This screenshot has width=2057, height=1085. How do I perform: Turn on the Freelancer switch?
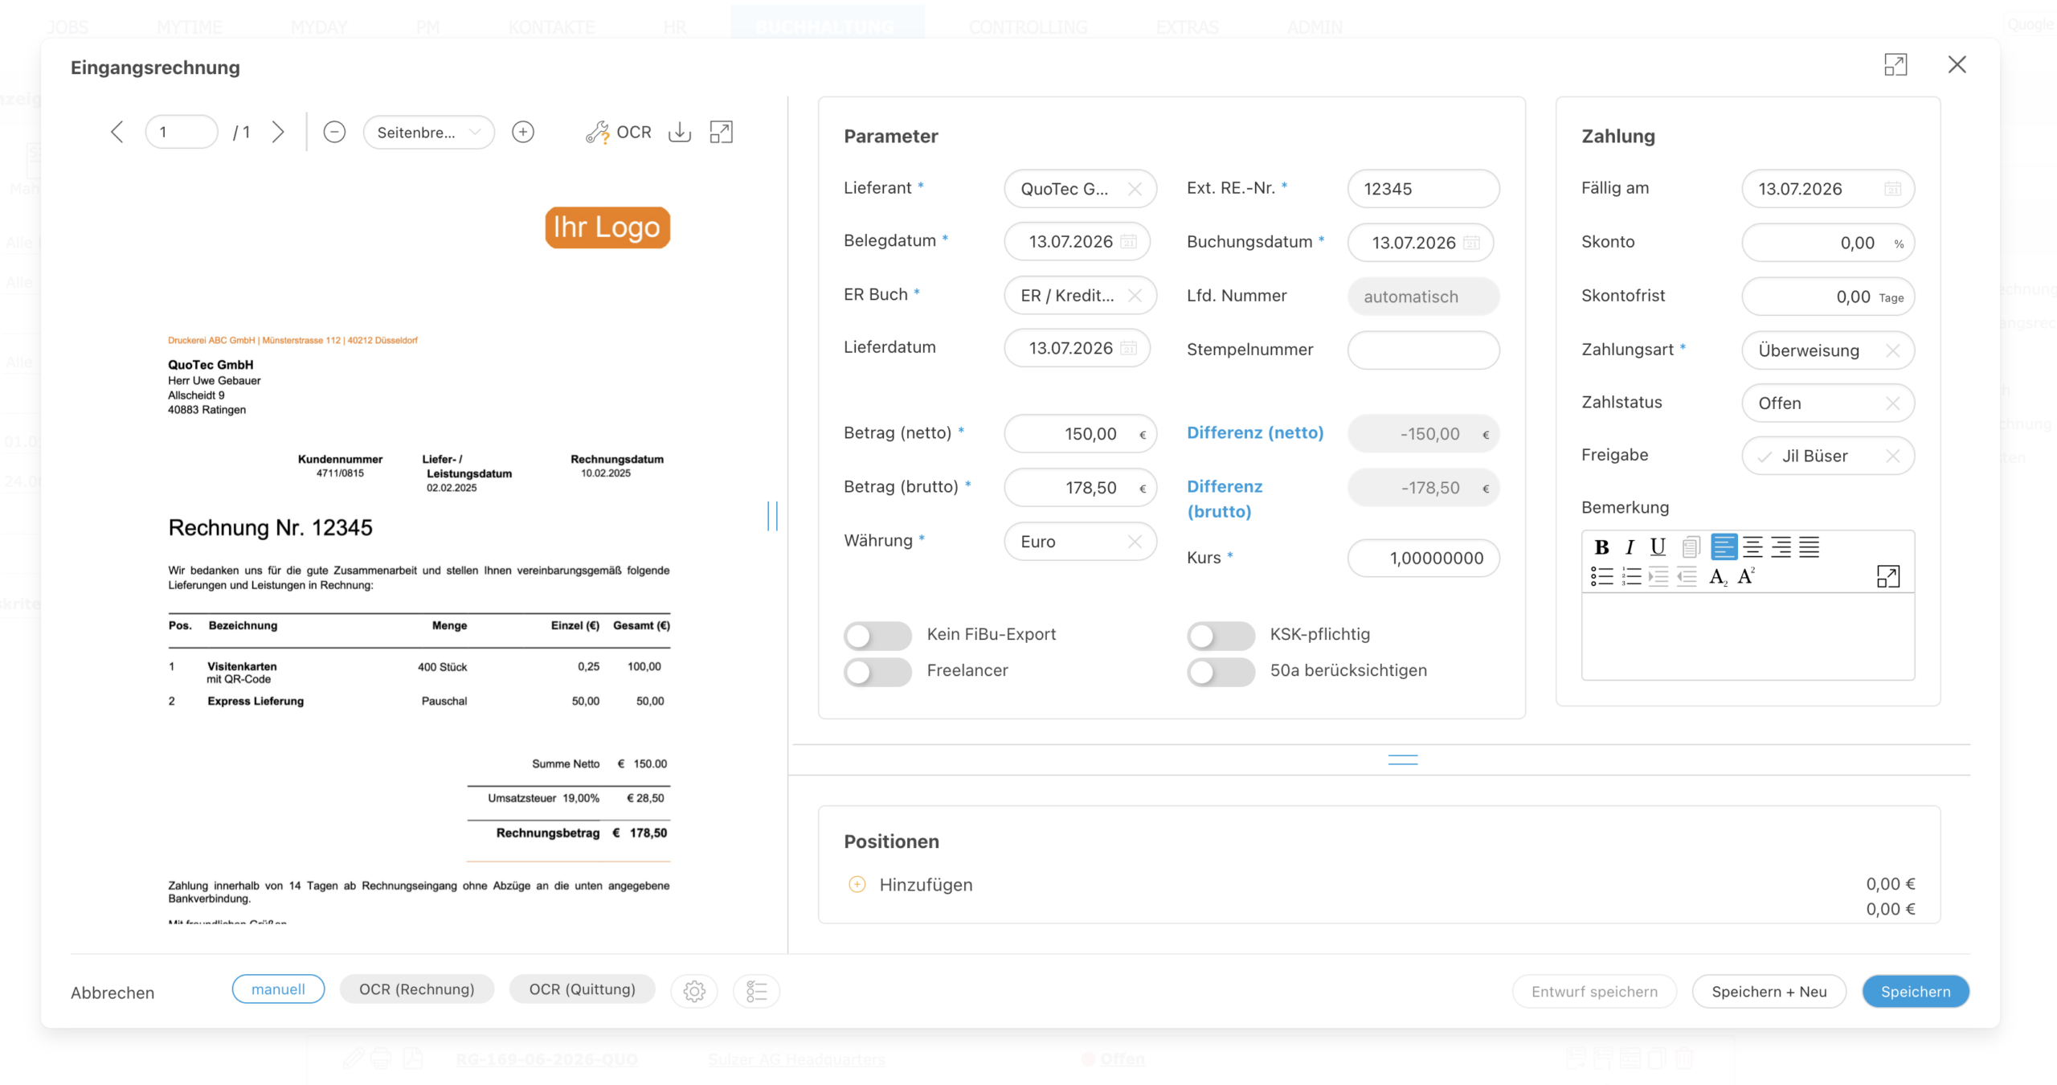[877, 671]
